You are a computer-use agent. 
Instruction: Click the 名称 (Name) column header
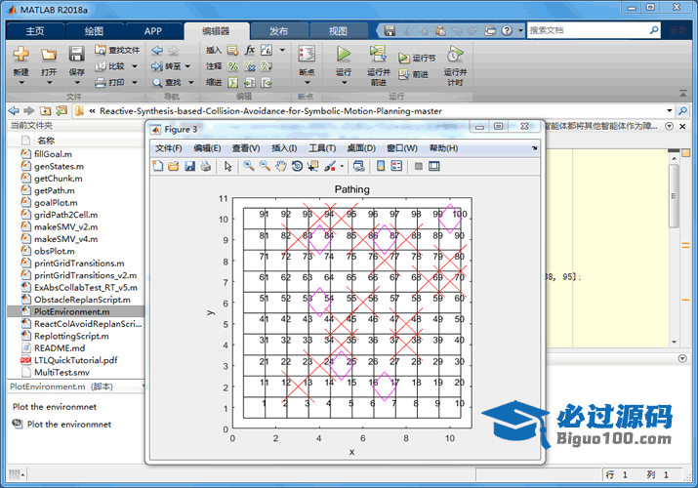(46, 141)
